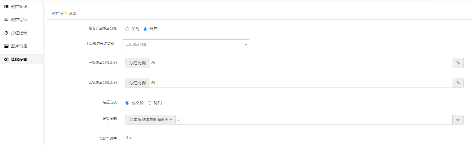Click the 0元 withdrawal fee link
The width and height of the screenshot is (472, 145).
pyautogui.click(x=129, y=138)
